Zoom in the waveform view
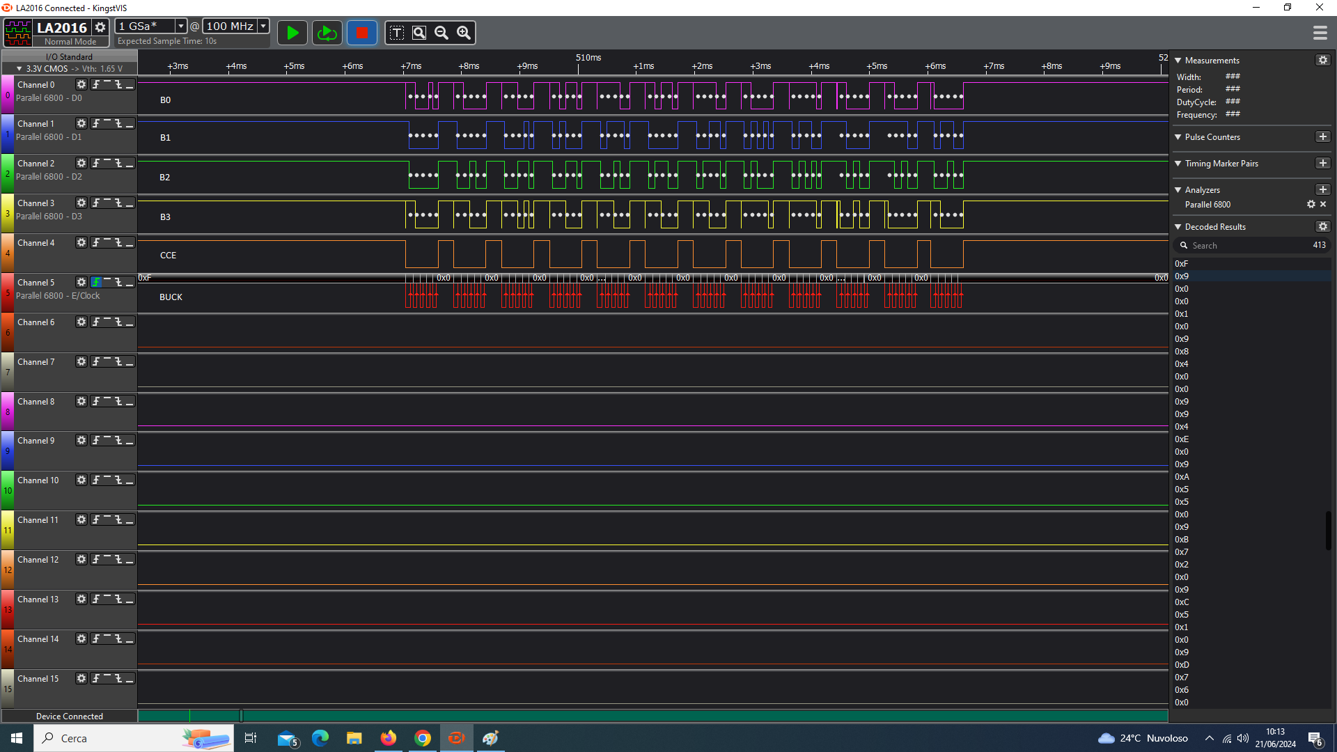This screenshot has height=752, width=1337. [464, 33]
